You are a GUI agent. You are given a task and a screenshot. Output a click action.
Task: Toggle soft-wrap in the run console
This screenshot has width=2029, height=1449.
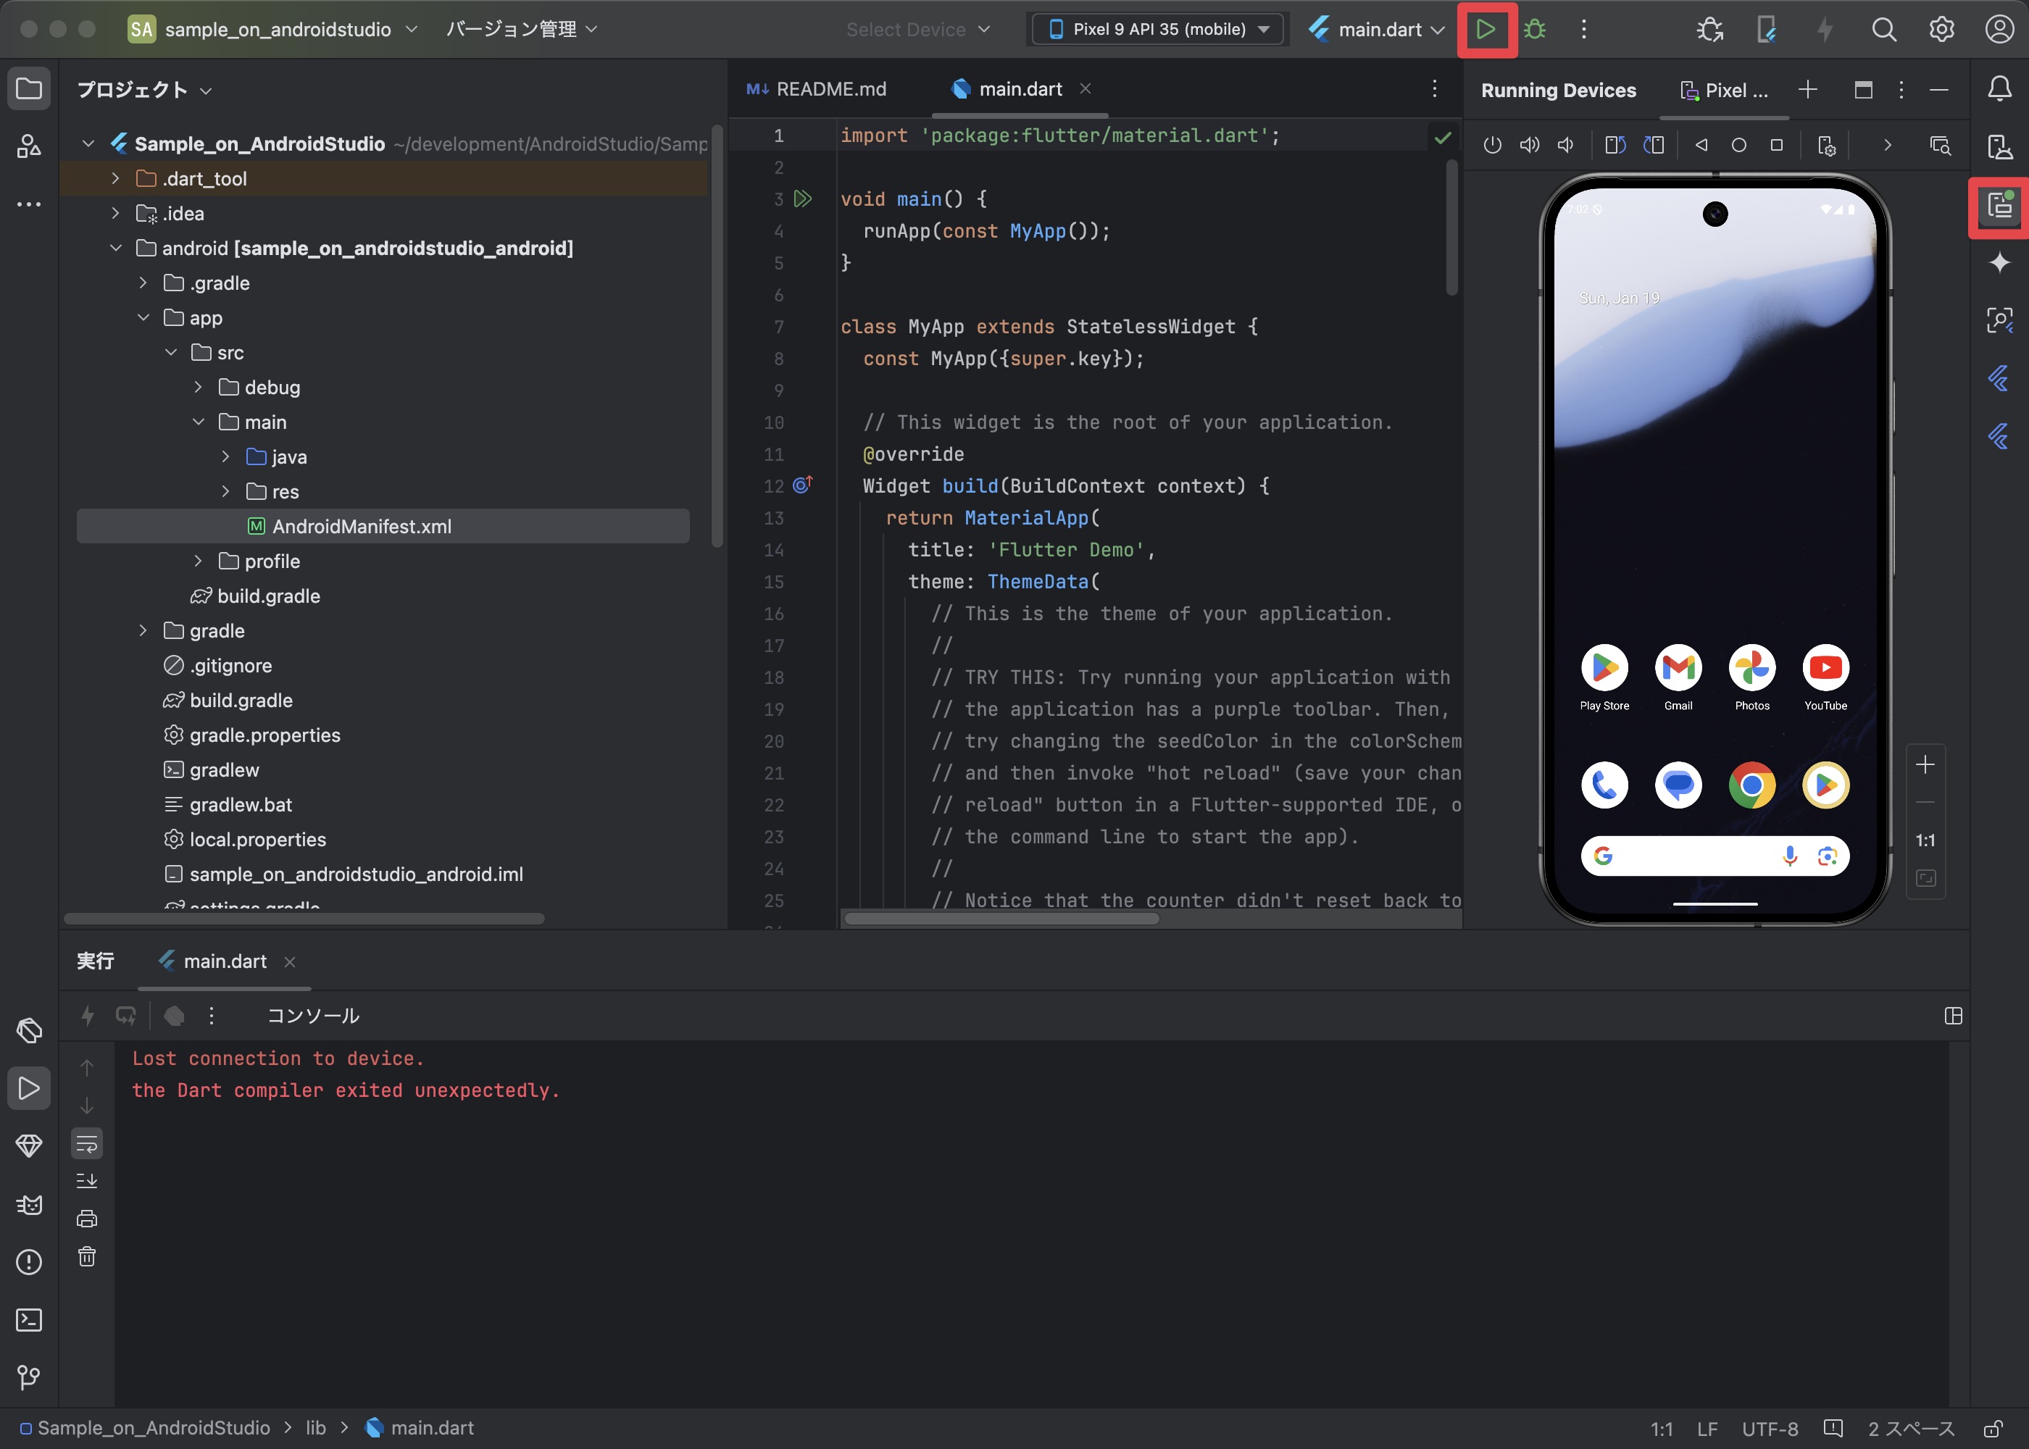coord(86,1143)
